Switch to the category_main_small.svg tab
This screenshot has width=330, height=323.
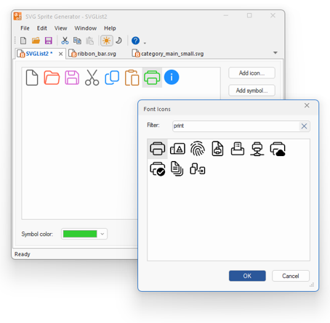(x=168, y=54)
